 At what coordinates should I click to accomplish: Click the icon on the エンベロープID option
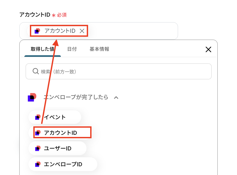[x=38, y=164]
